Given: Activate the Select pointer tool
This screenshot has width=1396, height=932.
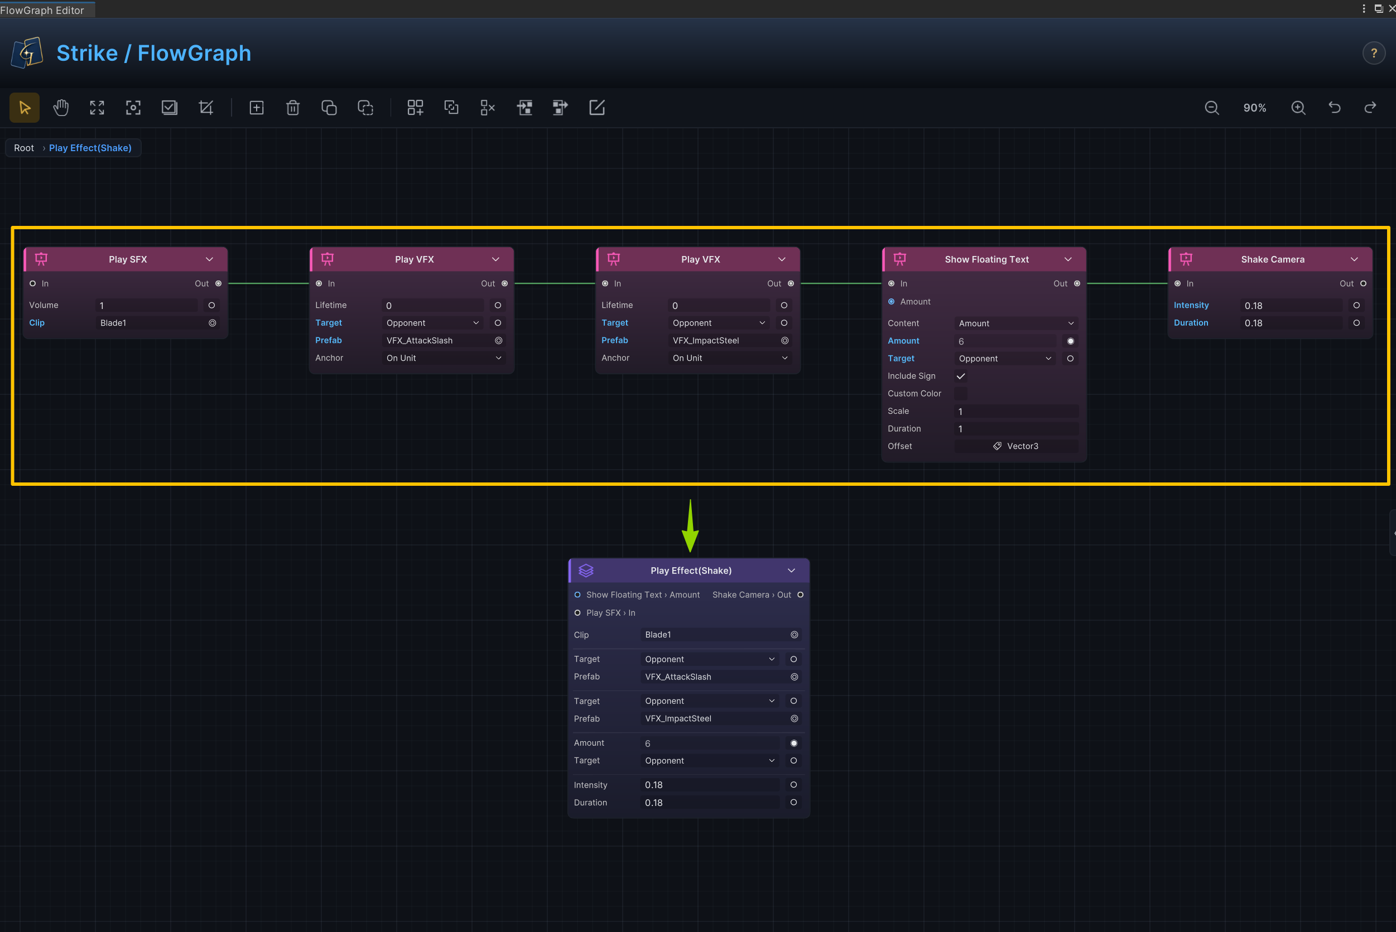Looking at the screenshot, I should coord(25,108).
